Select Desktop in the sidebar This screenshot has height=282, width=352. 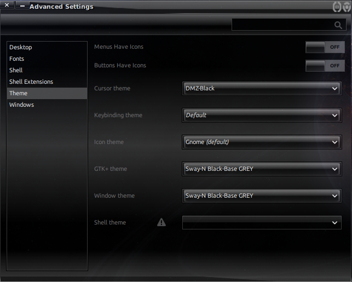[47, 48]
